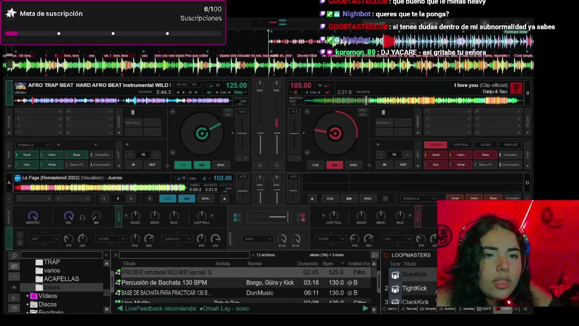579x326 pixels.
Task: Click the left deck pitch fader
Action: pyautogui.click(x=242, y=134)
